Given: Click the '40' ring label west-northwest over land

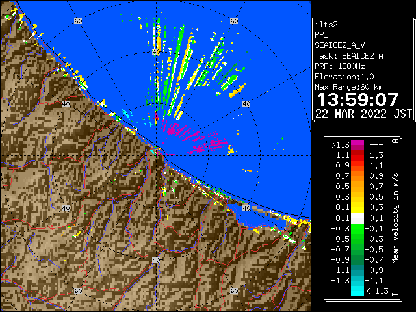Looking at the screenshot, I should pos(66,104).
